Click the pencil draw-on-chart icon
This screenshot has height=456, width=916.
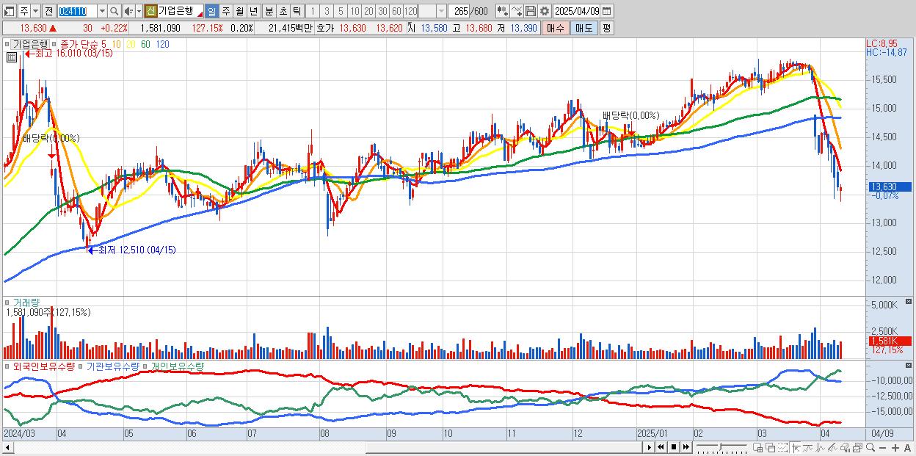click(x=833, y=447)
